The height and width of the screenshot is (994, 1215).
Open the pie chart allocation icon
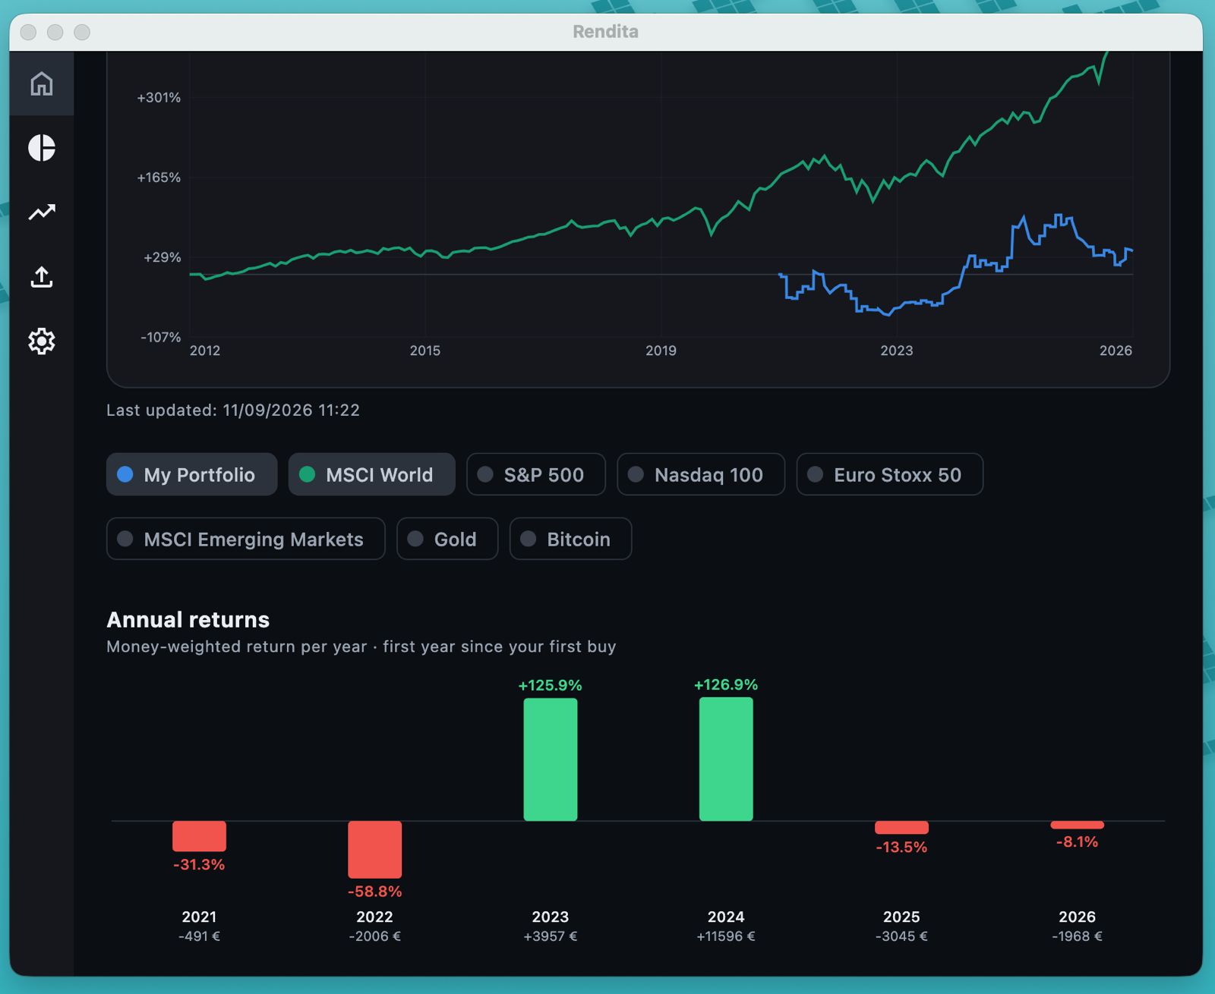[x=42, y=148]
